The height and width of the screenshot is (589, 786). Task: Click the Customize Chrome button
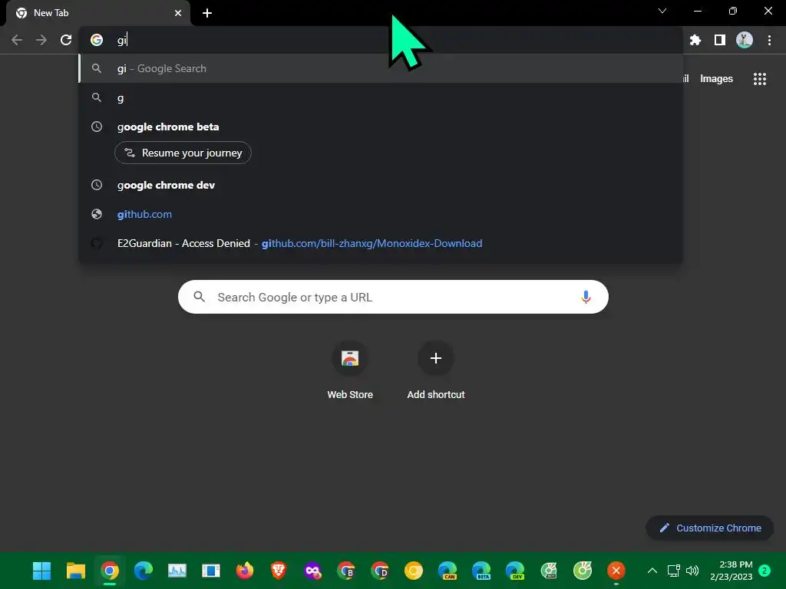[x=710, y=528]
